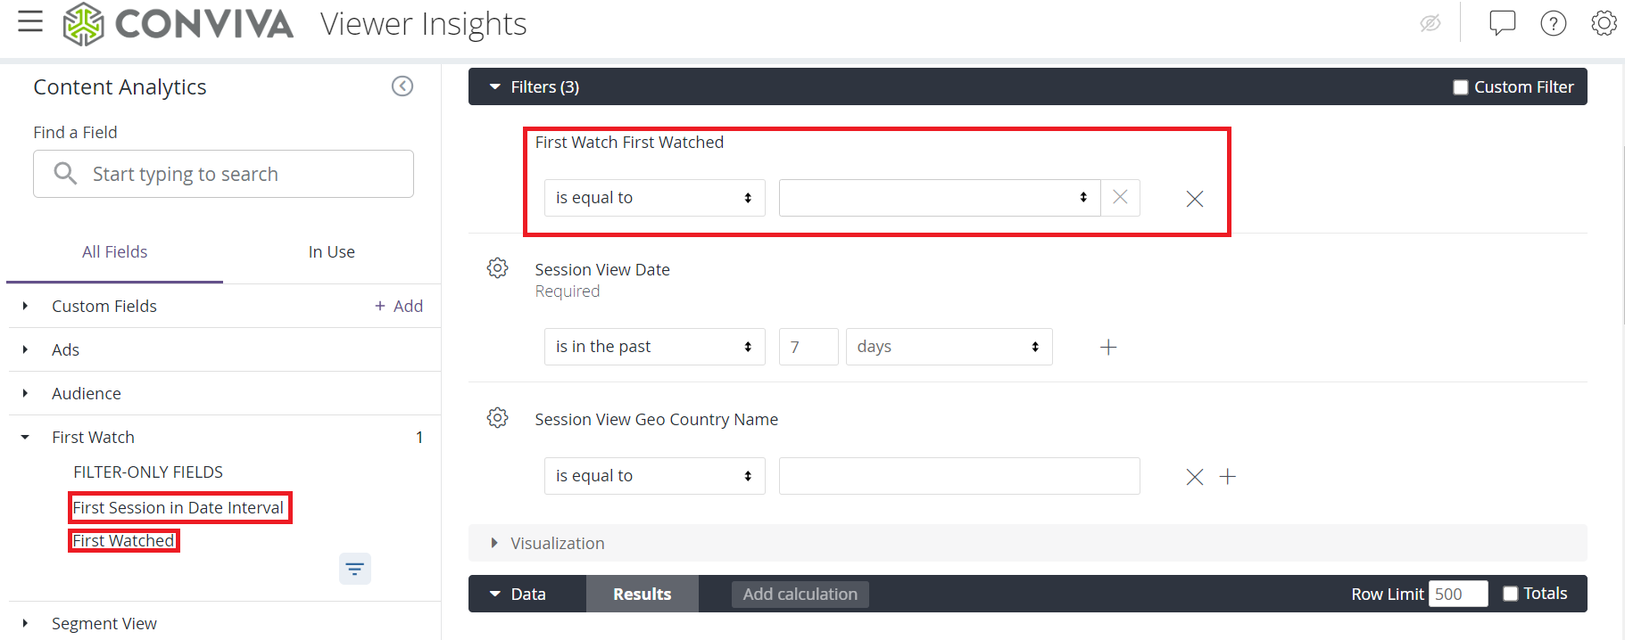The image size is (1625, 640).
Task: Toggle the crossed-out eye visibility icon
Action: (1430, 23)
